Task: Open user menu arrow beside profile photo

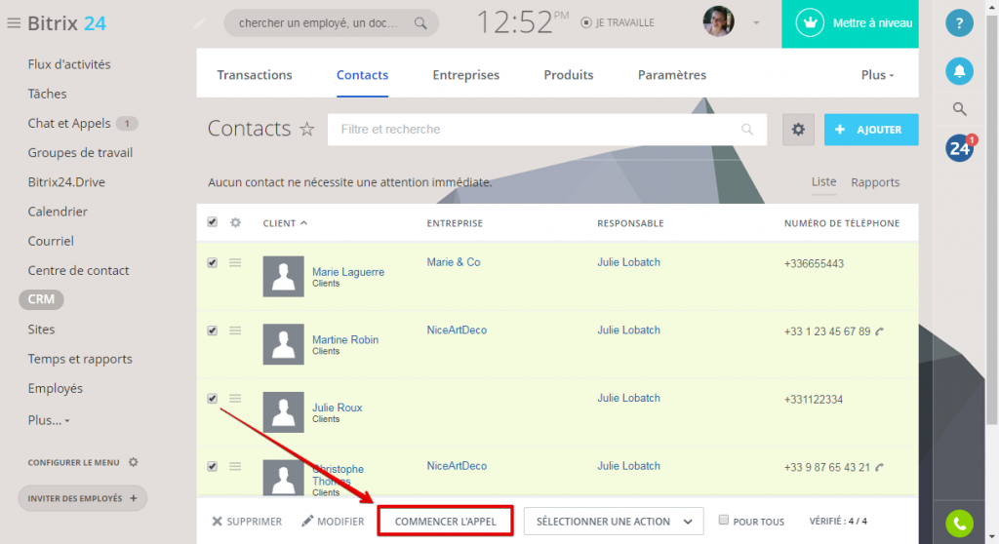Action: point(756,23)
